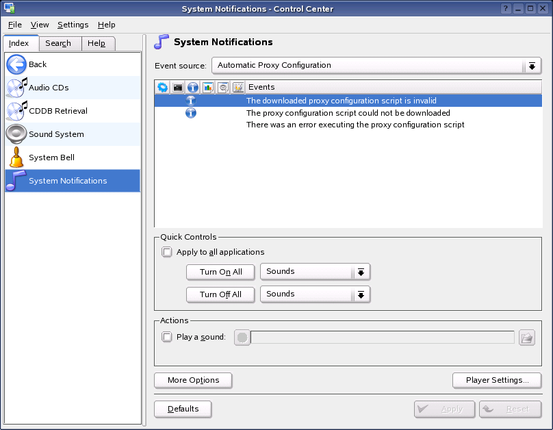Screen dimensions: 553x430
Task: Enable Apply to all applications checkbox
Action: (x=167, y=252)
